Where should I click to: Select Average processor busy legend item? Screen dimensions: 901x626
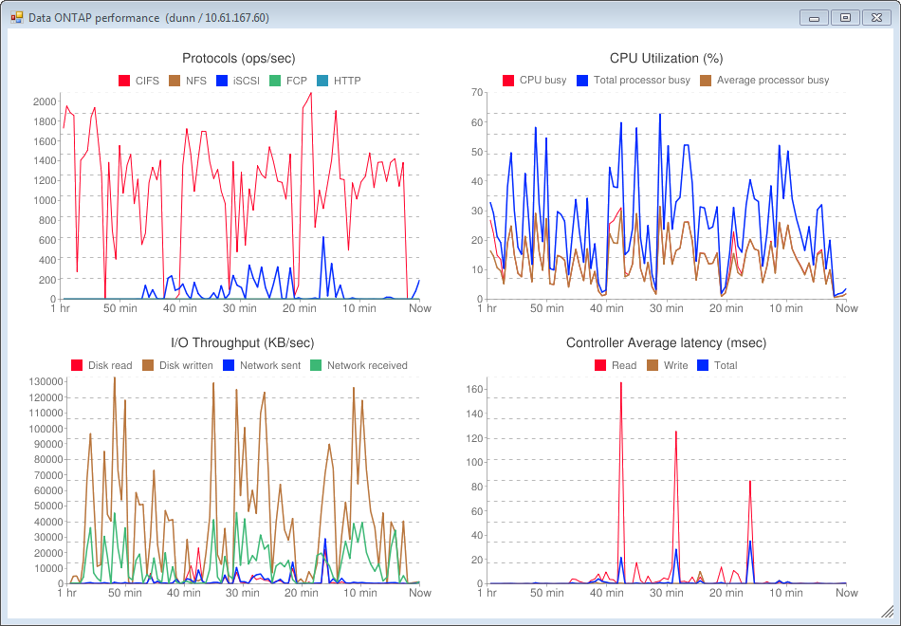point(772,81)
